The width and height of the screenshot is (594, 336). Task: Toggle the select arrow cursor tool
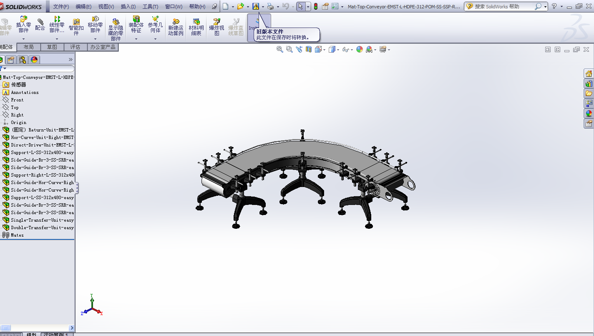click(x=300, y=6)
